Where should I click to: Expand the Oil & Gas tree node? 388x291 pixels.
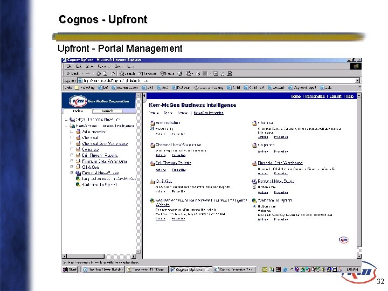[x=72, y=167]
